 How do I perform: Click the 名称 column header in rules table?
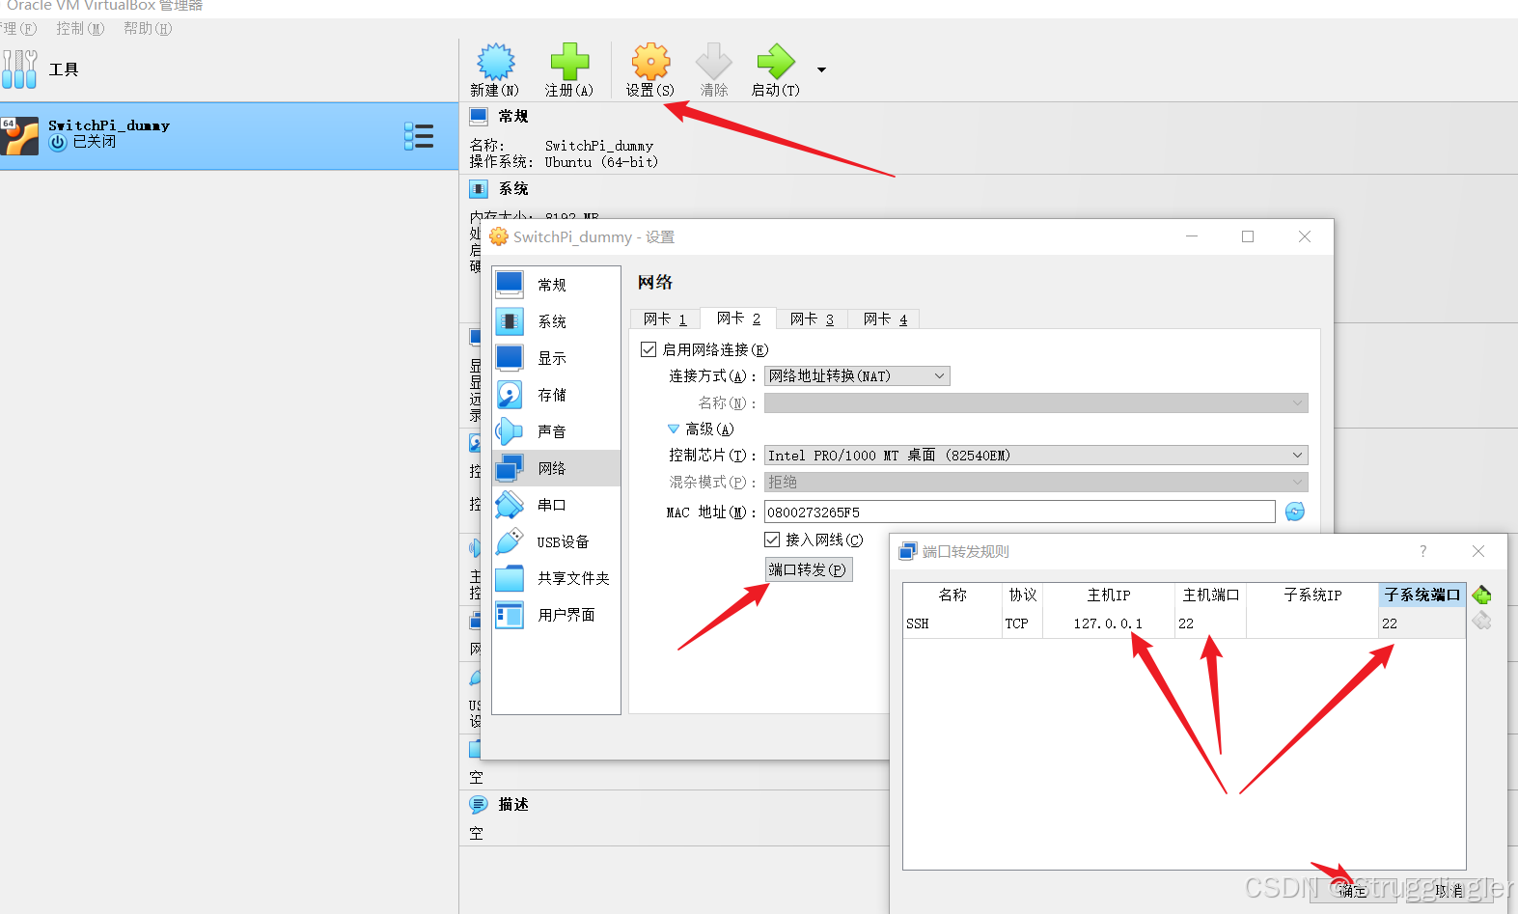(x=952, y=595)
